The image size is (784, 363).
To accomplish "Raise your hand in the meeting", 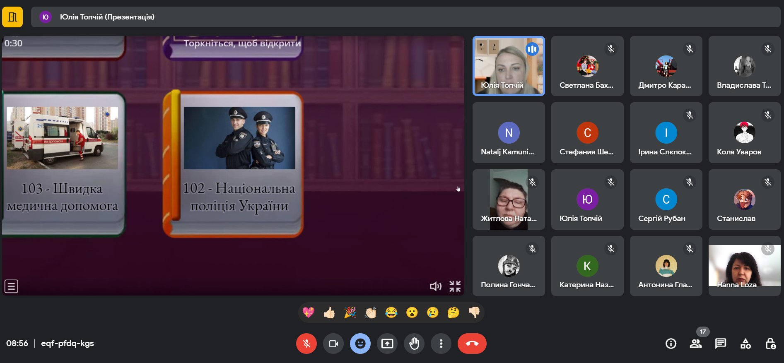I will (414, 344).
